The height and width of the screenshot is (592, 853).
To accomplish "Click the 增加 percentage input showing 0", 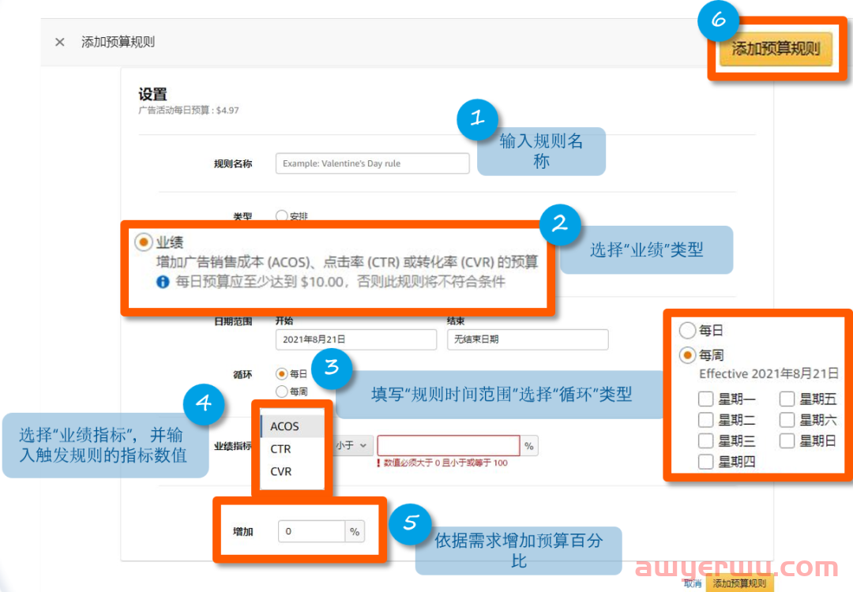I will coord(311,531).
